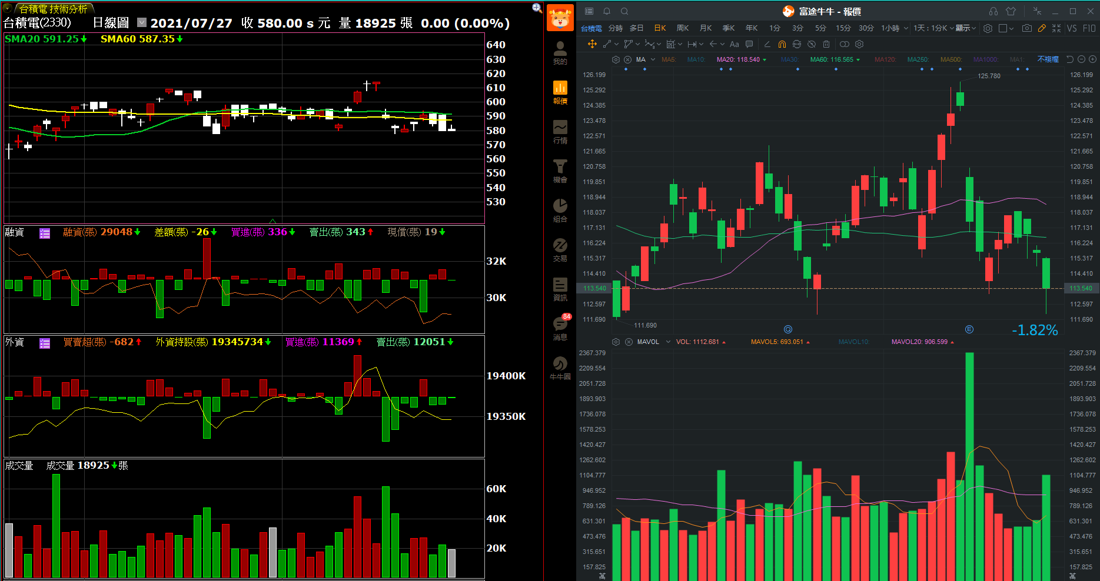Open 牛牛圈 community in the sidebar
1100x581 pixels.
point(560,368)
